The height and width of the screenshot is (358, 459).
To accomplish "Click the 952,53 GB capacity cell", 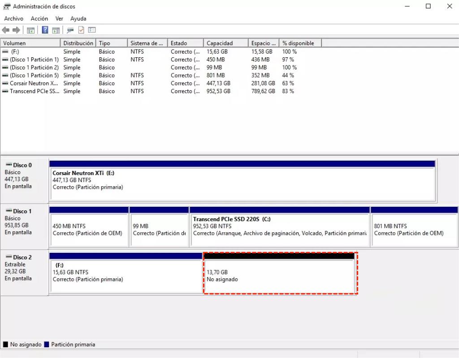I will (218, 91).
